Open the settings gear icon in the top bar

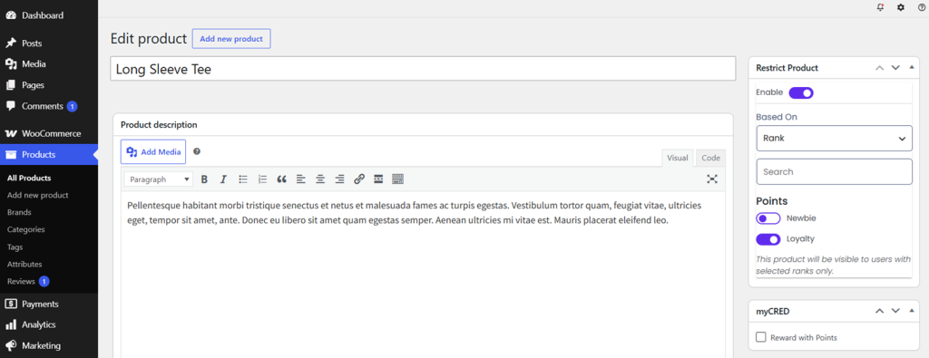coord(901,7)
